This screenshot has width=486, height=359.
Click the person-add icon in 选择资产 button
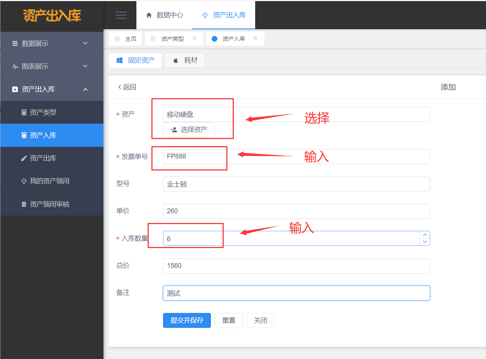174,130
